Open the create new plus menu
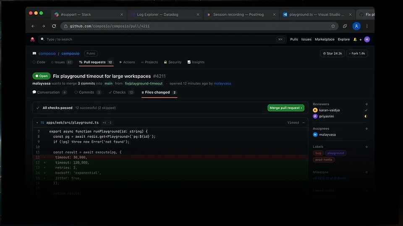Image resolution: width=403 pixels, height=226 pixels. coord(361,39)
